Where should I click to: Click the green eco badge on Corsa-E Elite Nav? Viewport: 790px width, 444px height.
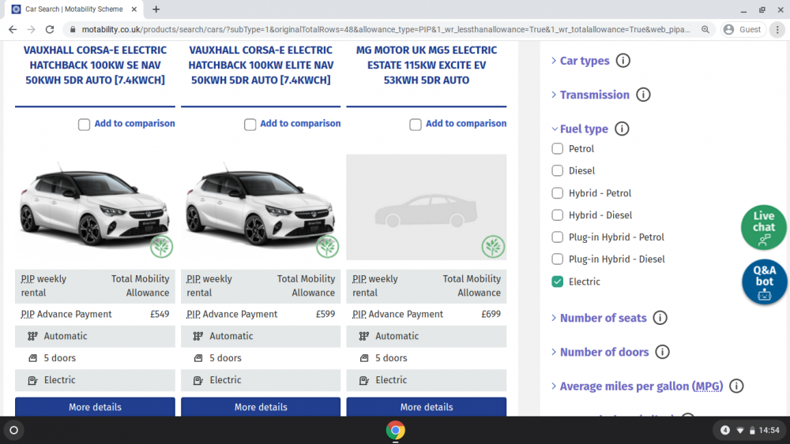pyautogui.click(x=327, y=246)
